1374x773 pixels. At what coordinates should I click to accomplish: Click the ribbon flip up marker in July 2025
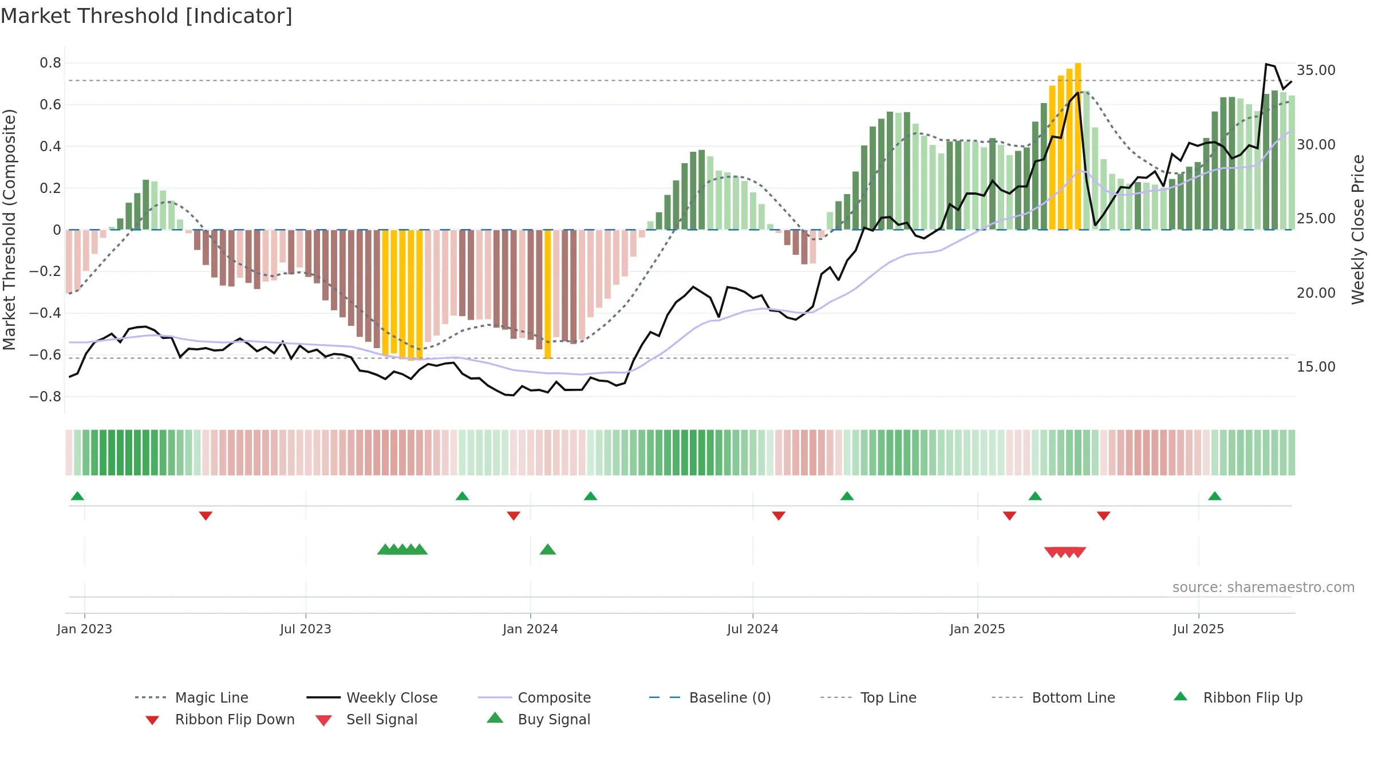coord(1215,496)
